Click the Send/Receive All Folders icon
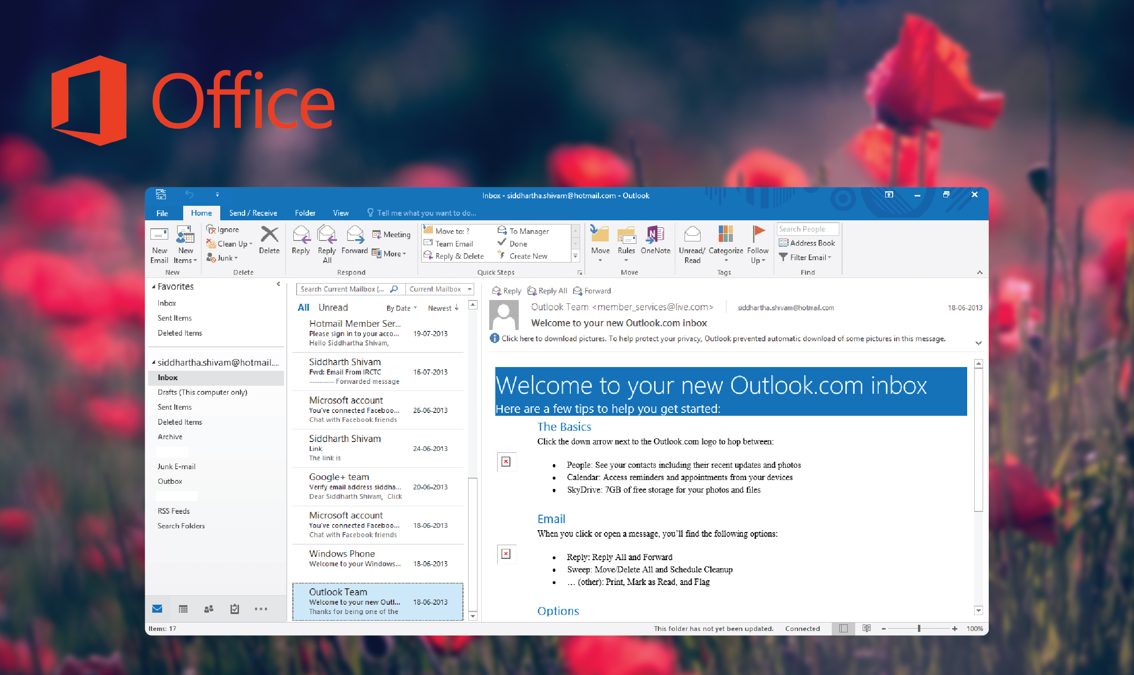1134x675 pixels. click(x=161, y=194)
